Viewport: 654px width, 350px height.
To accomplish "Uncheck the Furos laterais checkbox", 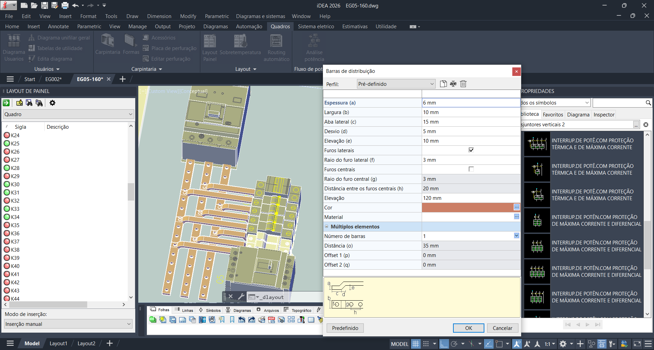I will [471, 150].
